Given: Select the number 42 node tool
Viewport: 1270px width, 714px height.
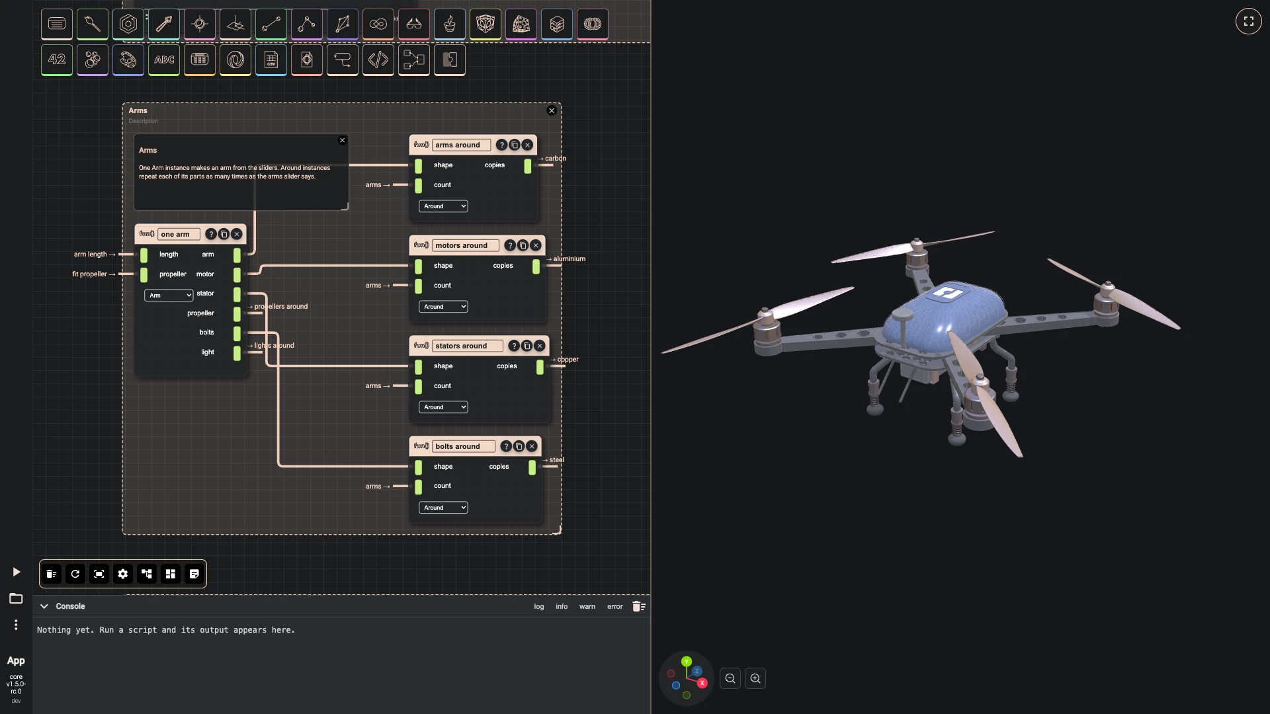Looking at the screenshot, I should [57, 59].
